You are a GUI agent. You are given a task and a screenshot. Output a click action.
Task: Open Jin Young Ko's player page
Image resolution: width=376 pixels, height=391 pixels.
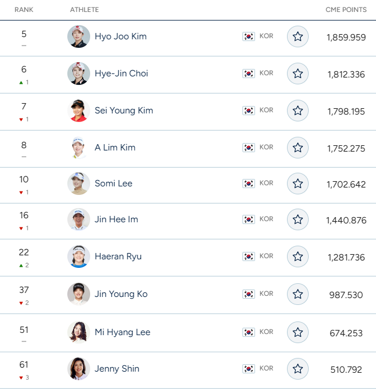[121, 294]
